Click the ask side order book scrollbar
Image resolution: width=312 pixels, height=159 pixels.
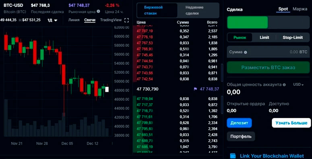coord(222,72)
